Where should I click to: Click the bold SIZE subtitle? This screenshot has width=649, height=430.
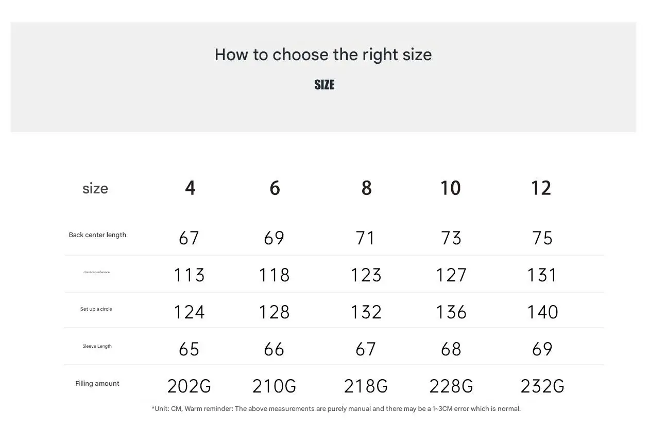324,85
